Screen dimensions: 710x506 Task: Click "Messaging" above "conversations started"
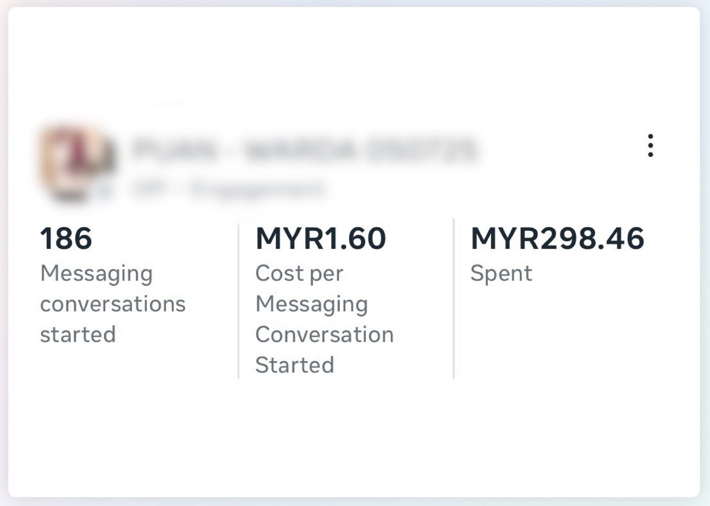tap(96, 273)
